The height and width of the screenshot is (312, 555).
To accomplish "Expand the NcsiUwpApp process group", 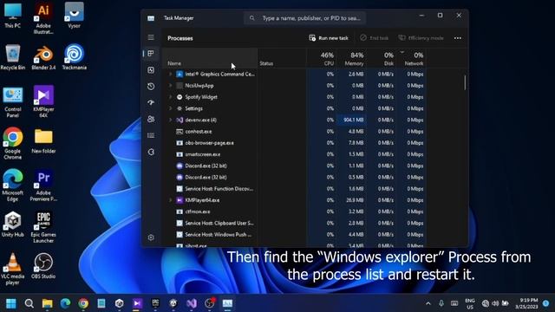I will click(x=170, y=85).
